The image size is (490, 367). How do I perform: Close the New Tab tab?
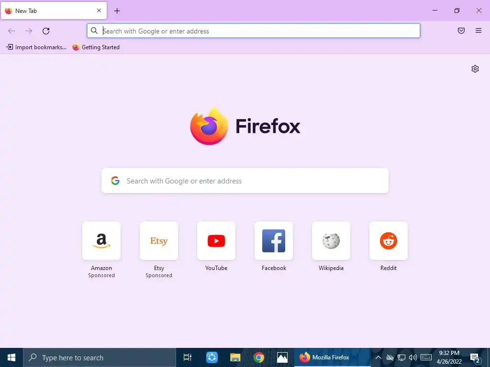click(99, 11)
